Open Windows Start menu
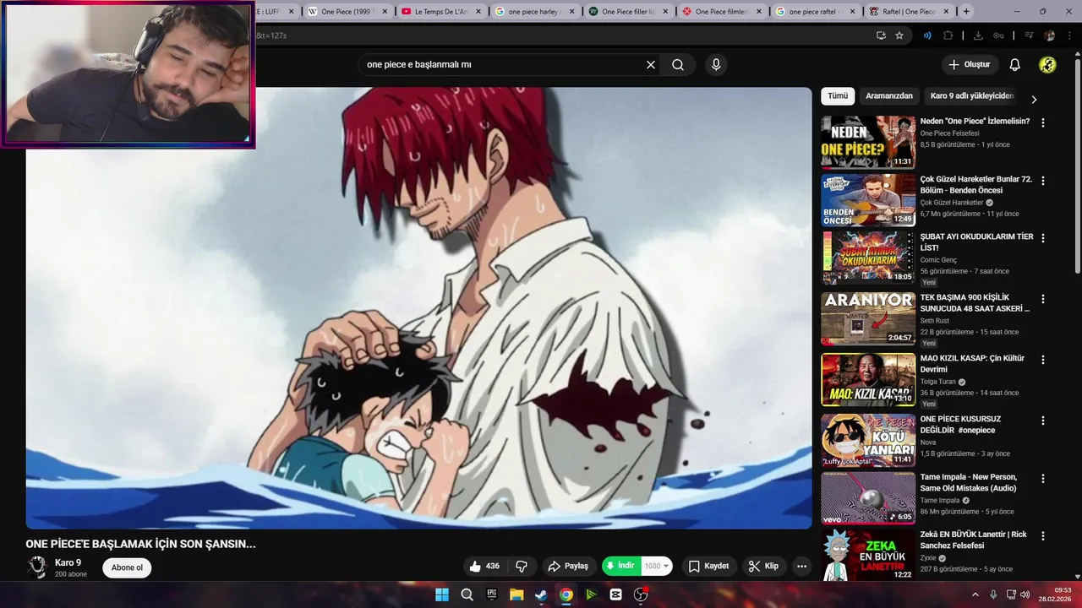This screenshot has height=608, width=1082. pyautogui.click(x=442, y=594)
